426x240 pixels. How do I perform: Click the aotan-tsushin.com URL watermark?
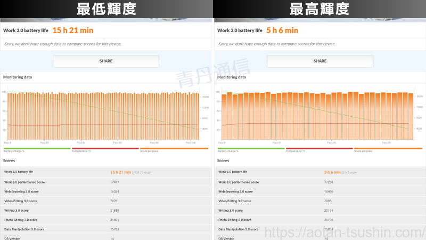click(x=345, y=233)
